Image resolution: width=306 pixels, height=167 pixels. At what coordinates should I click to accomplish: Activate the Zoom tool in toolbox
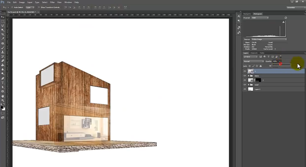tap(3, 100)
